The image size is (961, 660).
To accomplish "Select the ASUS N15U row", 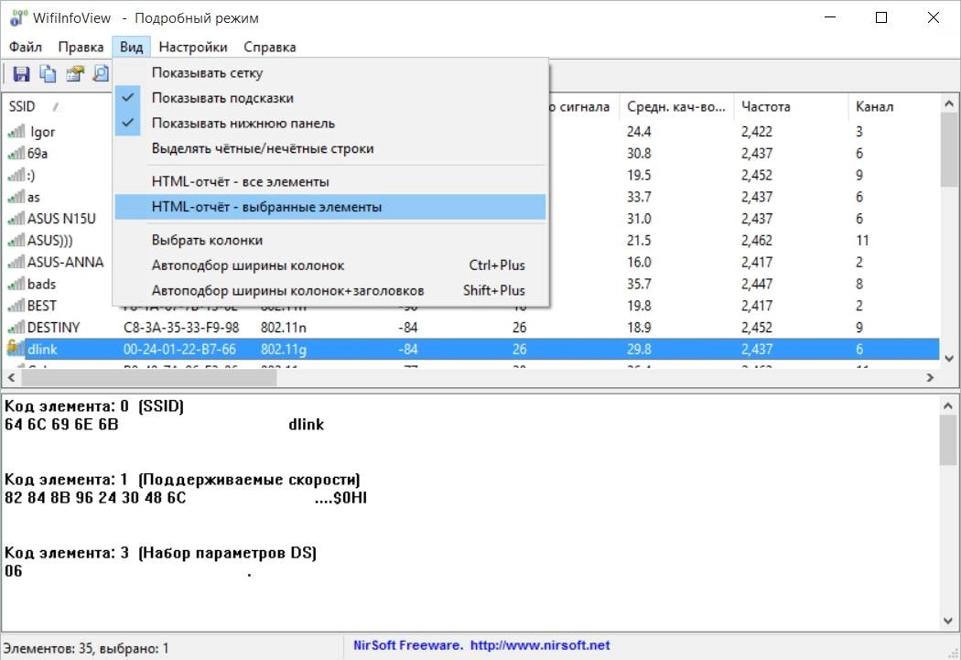I will [470, 219].
